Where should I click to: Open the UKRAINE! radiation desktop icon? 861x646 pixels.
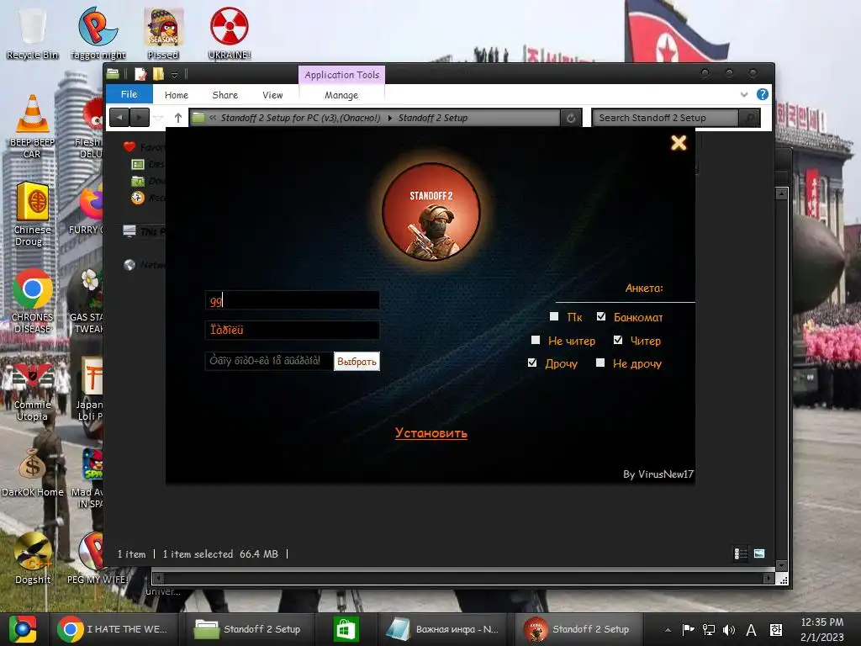tap(229, 33)
